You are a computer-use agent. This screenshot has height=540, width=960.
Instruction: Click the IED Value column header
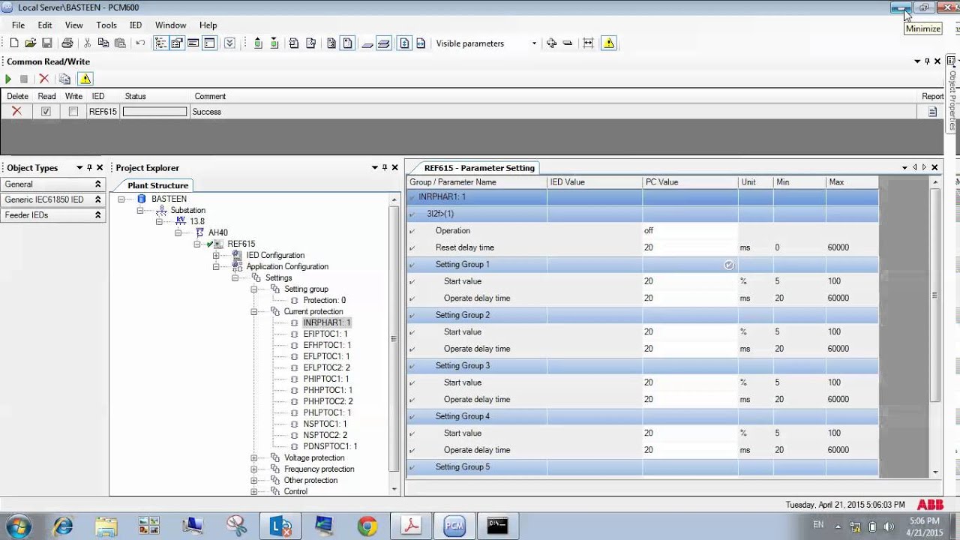click(x=595, y=182)
